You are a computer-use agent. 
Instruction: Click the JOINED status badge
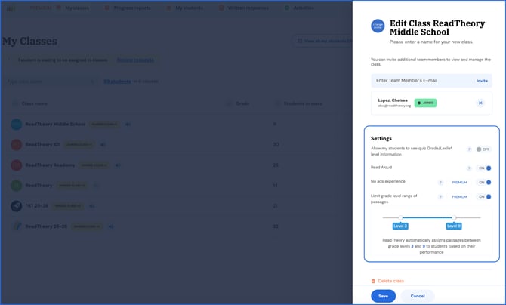click(x=425, y=103)
